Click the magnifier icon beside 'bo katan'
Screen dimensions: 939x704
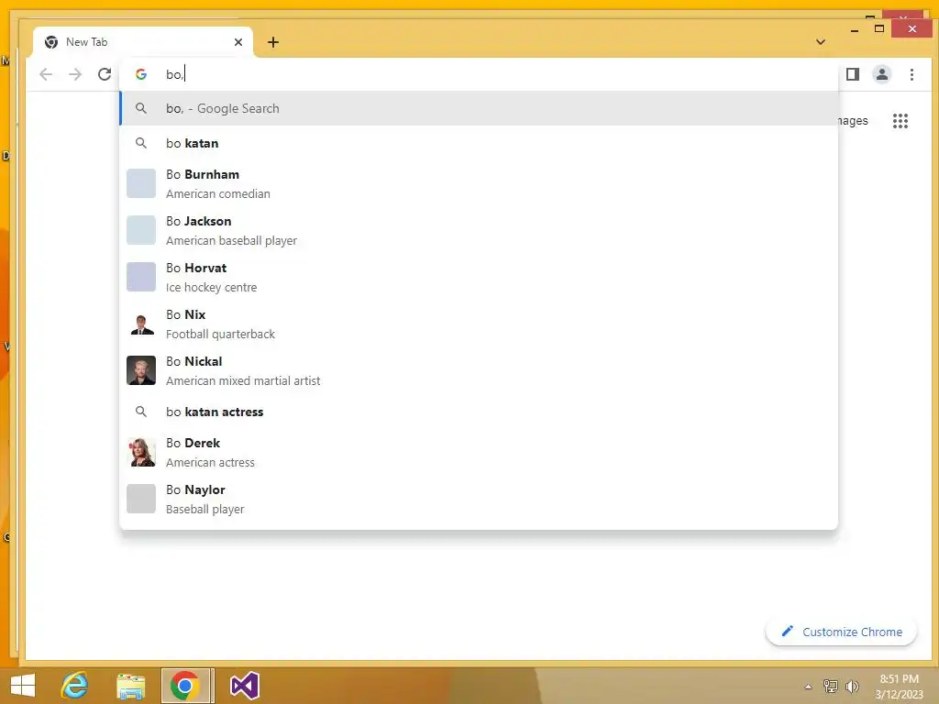coord(141,143)
